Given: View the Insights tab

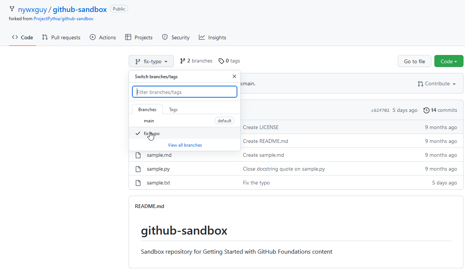Looking at the screenshot, I should click(212, 37).
